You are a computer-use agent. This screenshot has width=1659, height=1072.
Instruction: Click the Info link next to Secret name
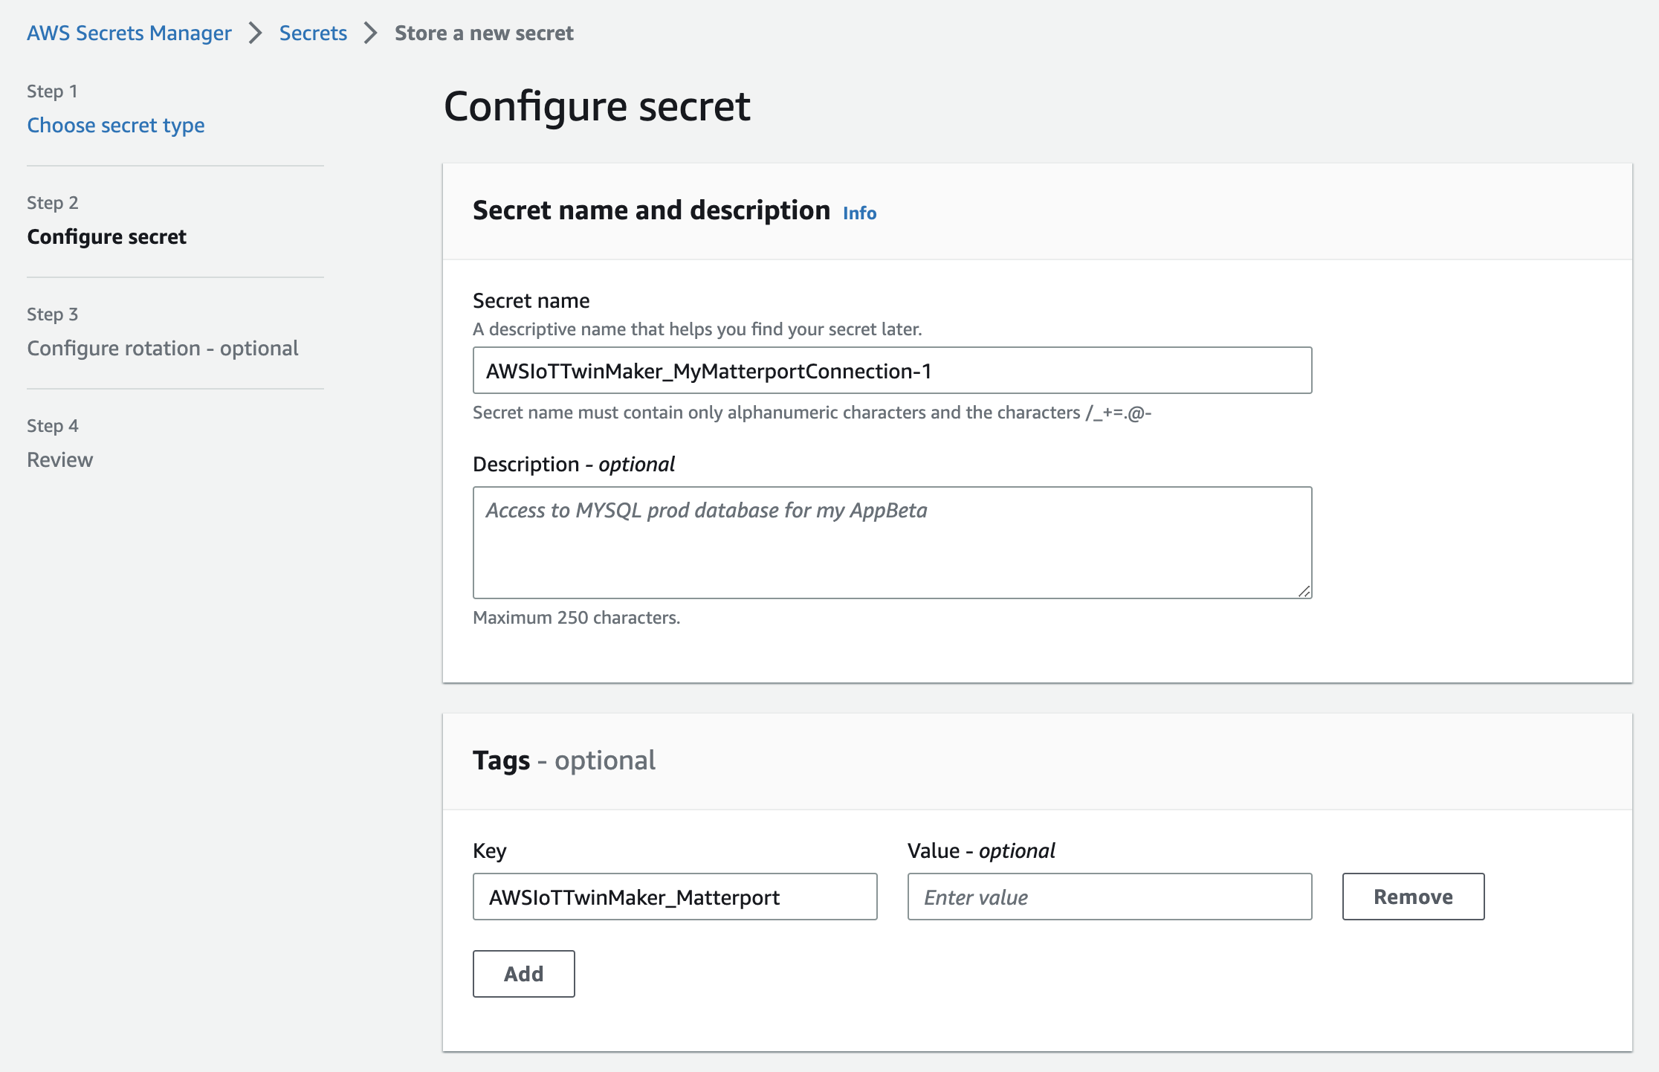click(x=861, y=212)
